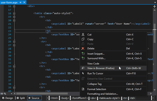Close the user-form.aspx tab
Image resolution: width=157 pixels, height=101 pixels.
coord(24,2)
